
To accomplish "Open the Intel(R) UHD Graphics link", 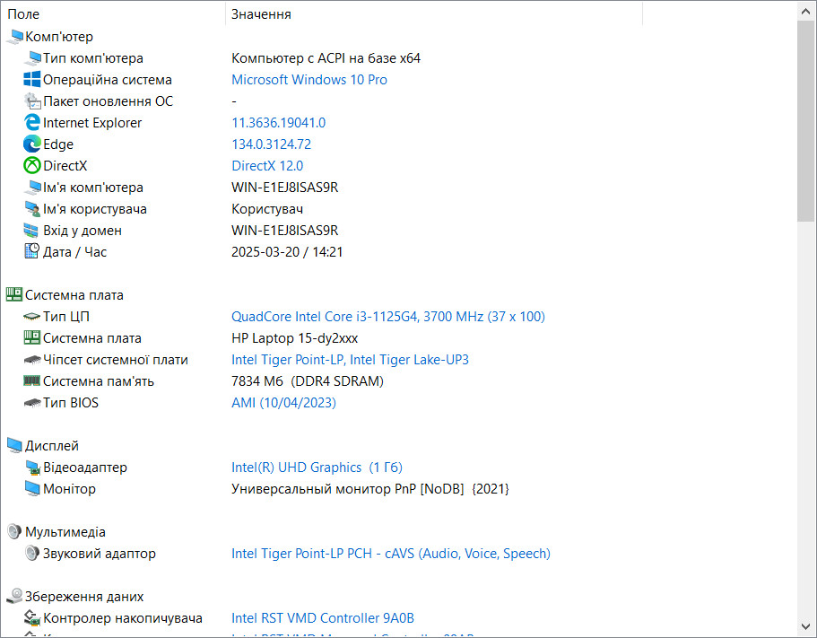I will click(317, 468).
